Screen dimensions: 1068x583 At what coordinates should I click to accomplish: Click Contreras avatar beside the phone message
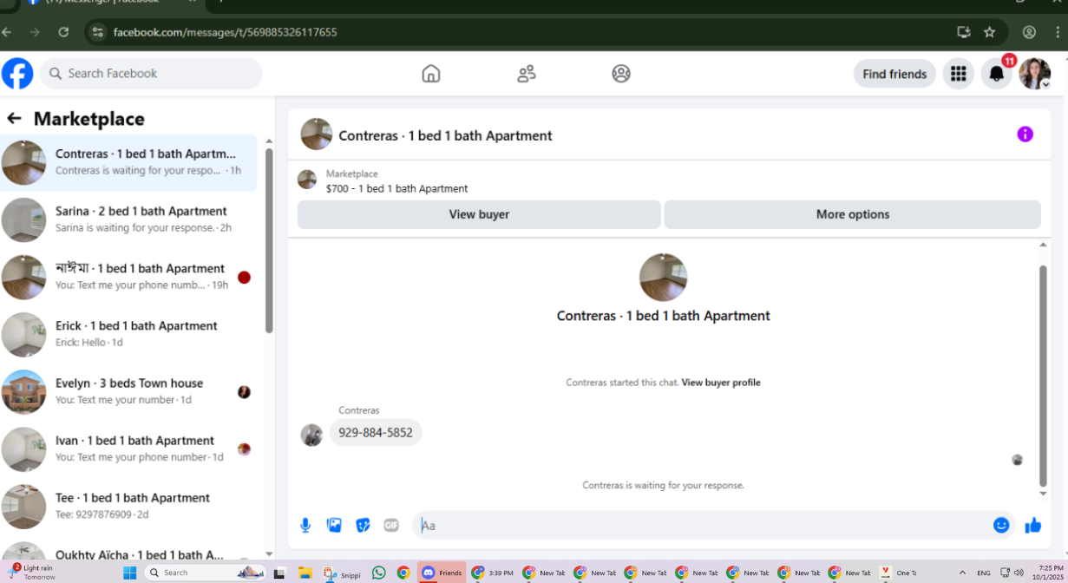(x=311, y=435)
